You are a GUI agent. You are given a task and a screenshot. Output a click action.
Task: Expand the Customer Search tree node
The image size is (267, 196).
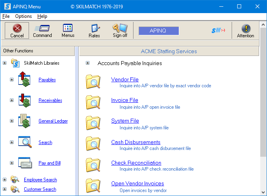[x=5, y=189]
